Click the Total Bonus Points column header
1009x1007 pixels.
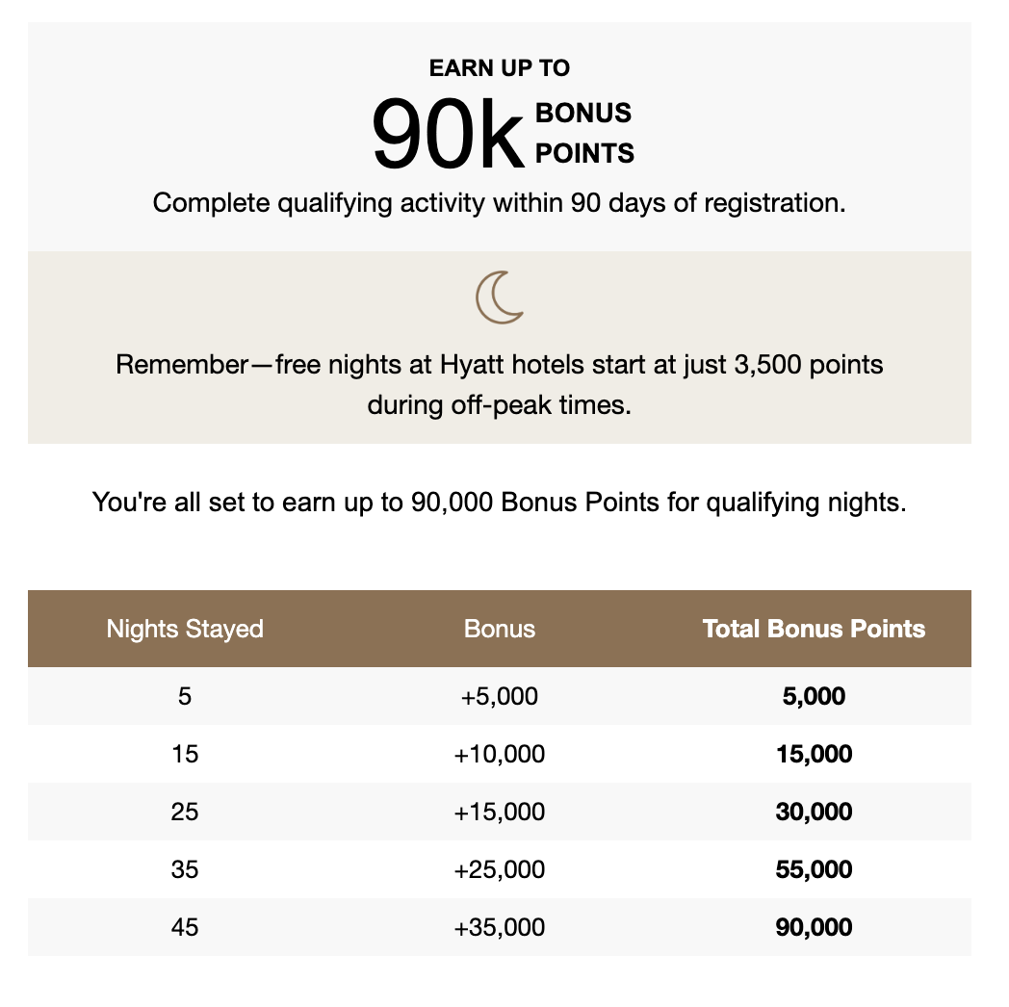pyautogui.click(x=814, y=629)
